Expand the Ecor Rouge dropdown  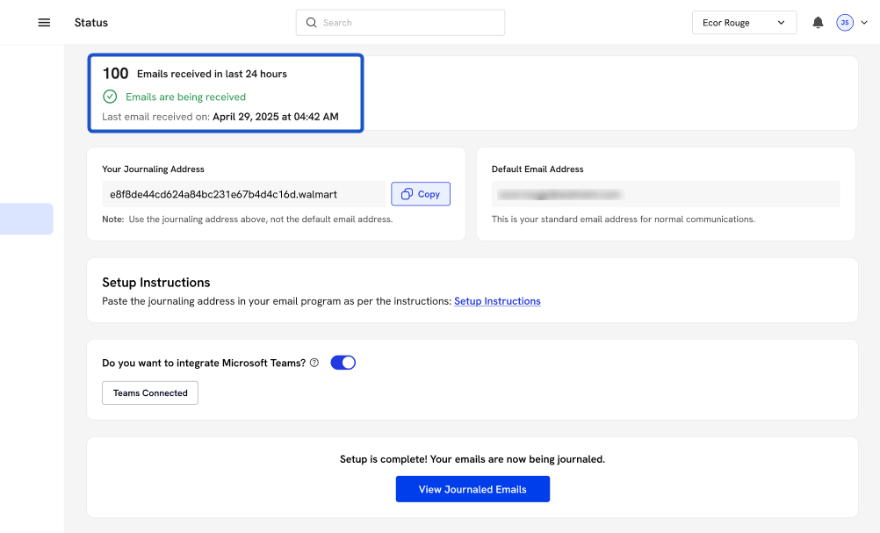tap(744, 23)
